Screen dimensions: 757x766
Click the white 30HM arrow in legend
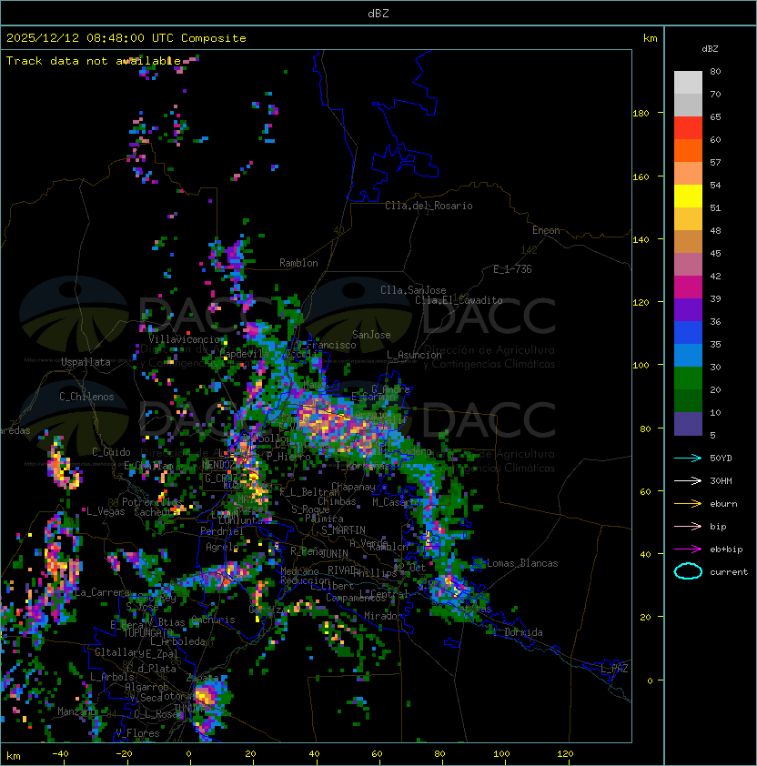(x=688, y=480)
